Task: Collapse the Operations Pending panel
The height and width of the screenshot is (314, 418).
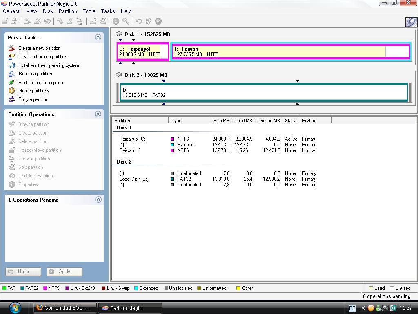Action: click(x=98, y=200)
